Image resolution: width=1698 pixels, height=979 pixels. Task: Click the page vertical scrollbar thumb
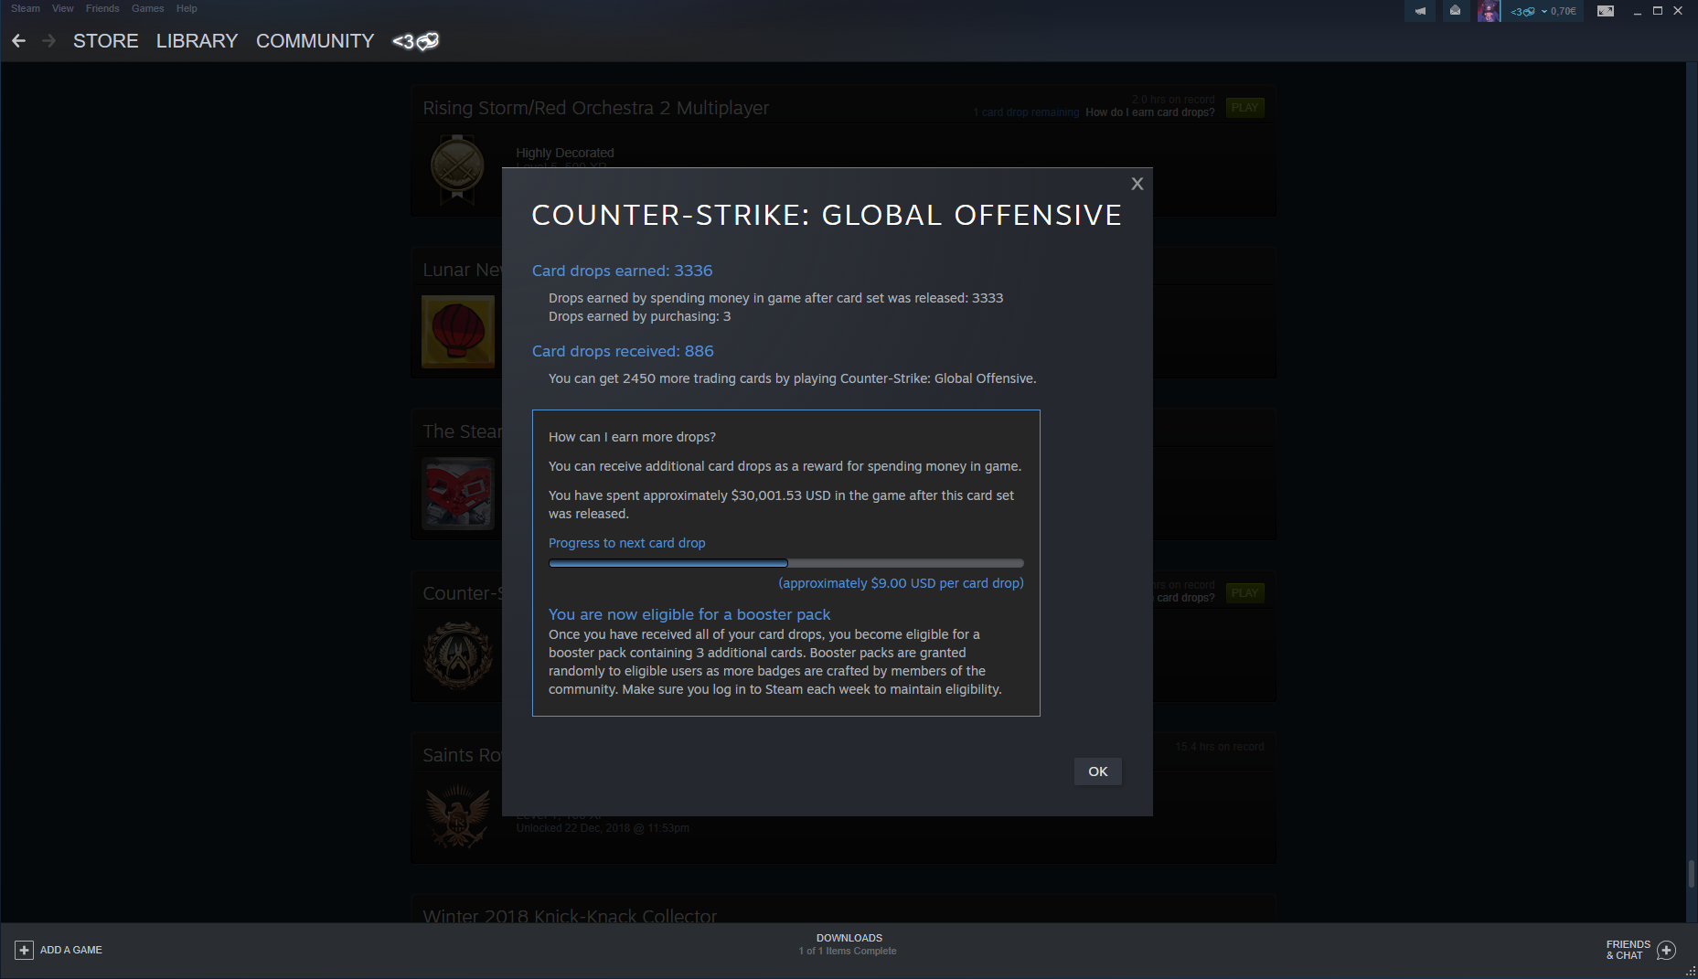[x=1692, y=874]
